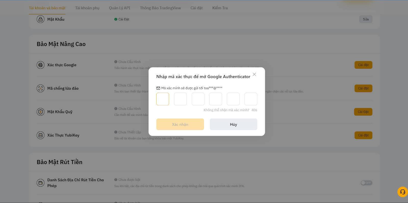Click the green check status icon for Cài Đặt

[116, 19]
